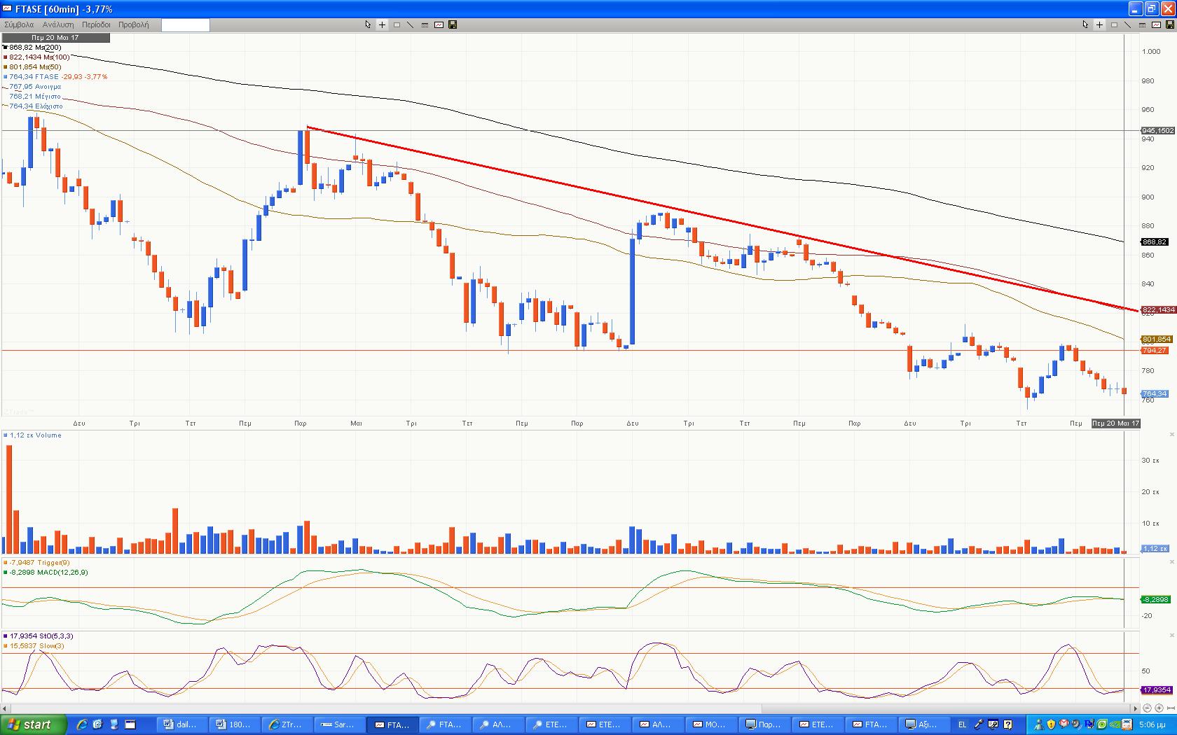
Task: Pick the trendline tool in the left toolbar group
Action: click(x=411, y=24)
